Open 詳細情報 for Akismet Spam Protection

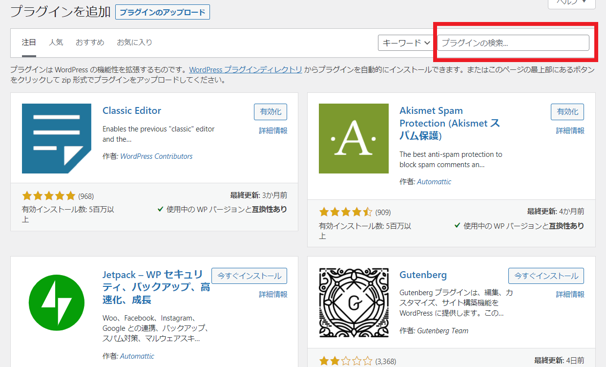click(x=570, y=130)
